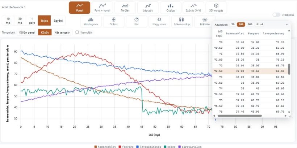Switch to Pont + vonal chart

102,8
